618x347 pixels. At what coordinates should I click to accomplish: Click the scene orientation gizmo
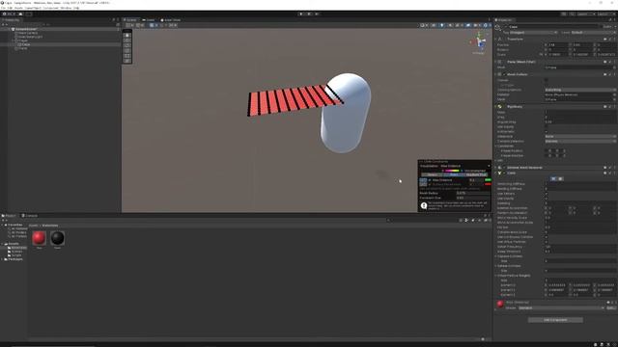[x=479, y=42]
